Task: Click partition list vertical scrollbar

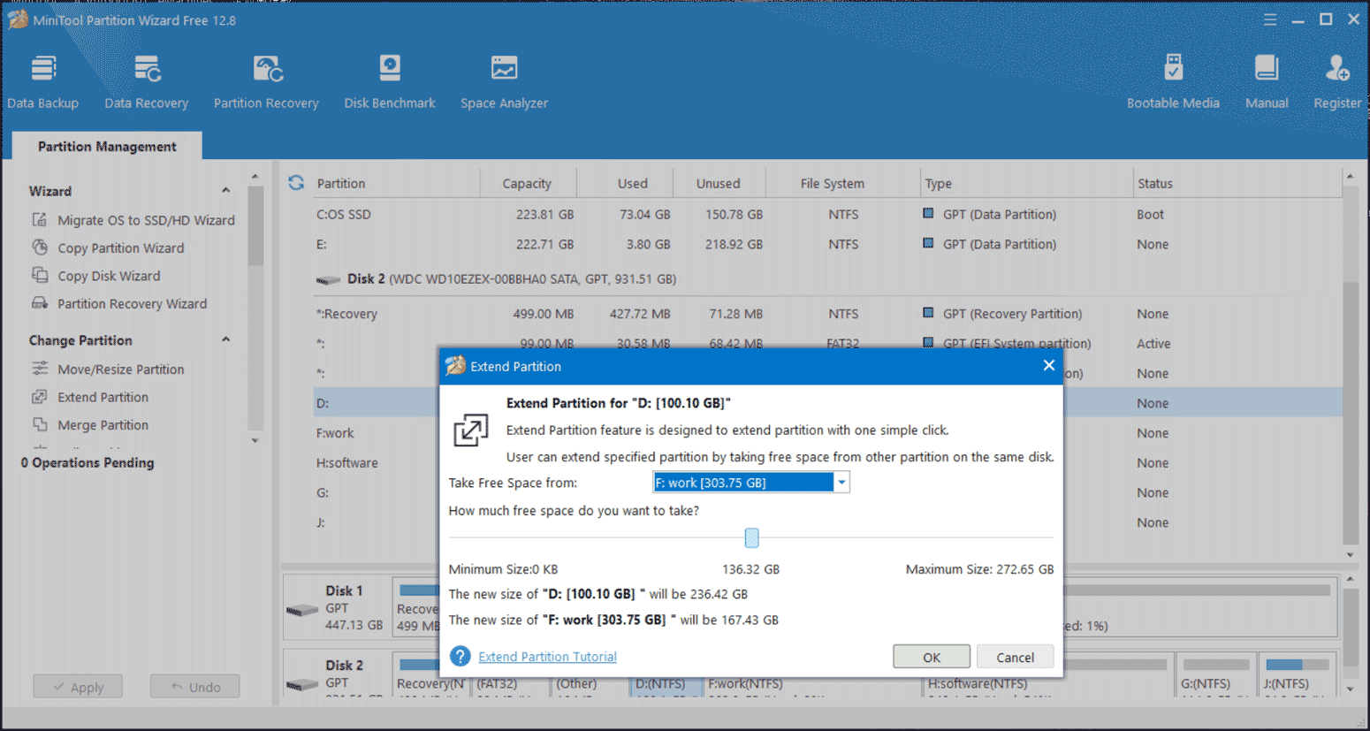Action: pos(1350,413)
